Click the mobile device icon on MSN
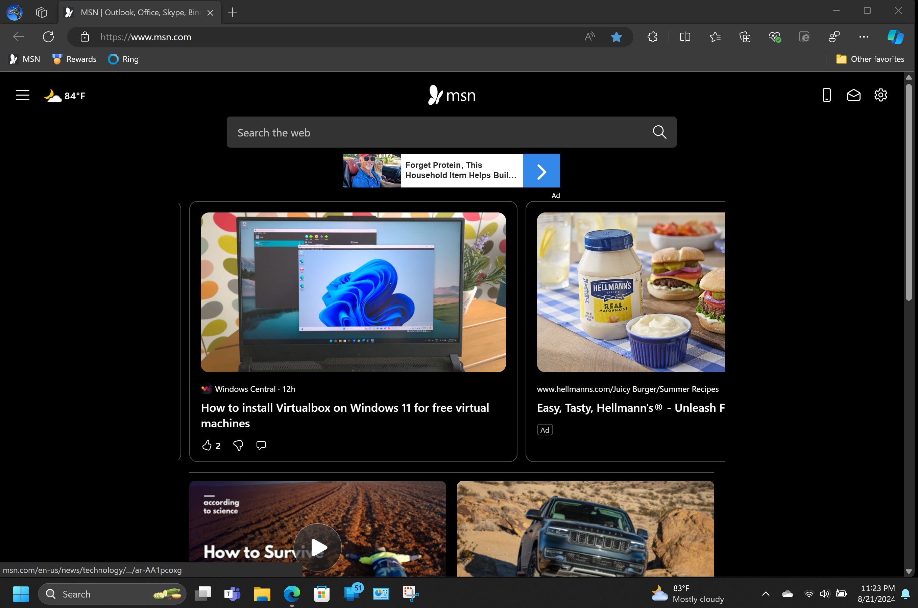The image size is (918, 608). 826,95
